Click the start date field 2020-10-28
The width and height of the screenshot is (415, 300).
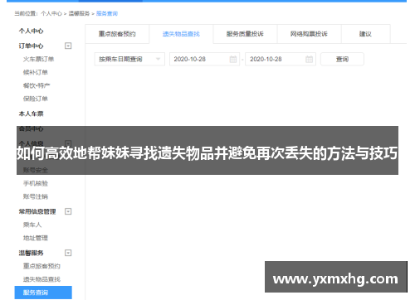[x=204, y=59]
